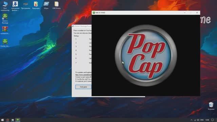This screenshot has height=122, width=217.
Task: Open the network tray icon
Action: (195, 120)
